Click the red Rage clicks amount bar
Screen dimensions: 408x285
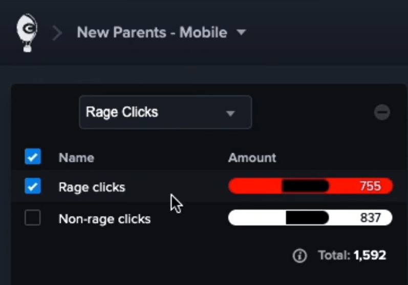tap(255, 186)
